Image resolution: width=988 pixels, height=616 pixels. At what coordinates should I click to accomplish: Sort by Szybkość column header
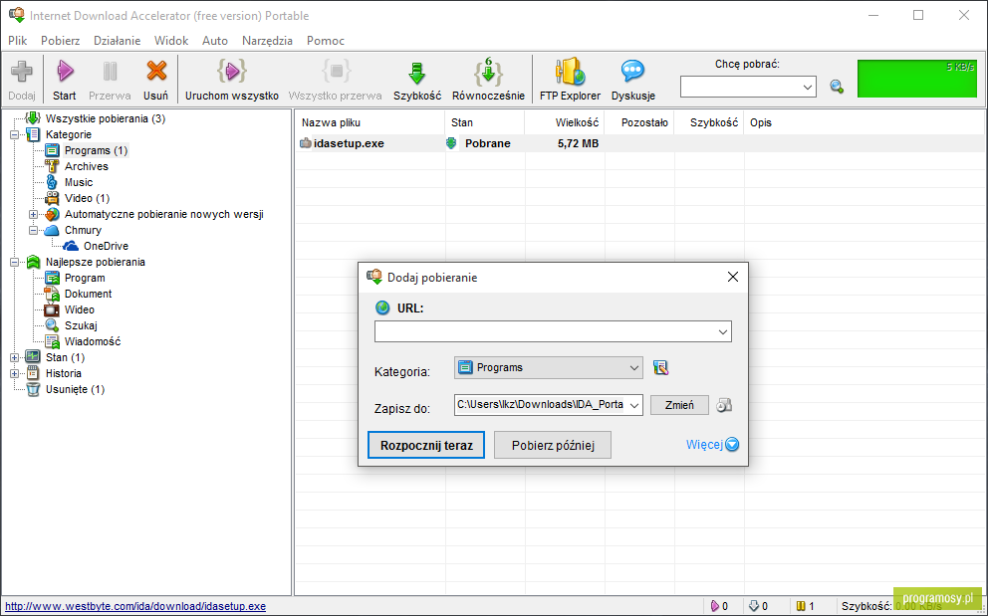[709, 122]
